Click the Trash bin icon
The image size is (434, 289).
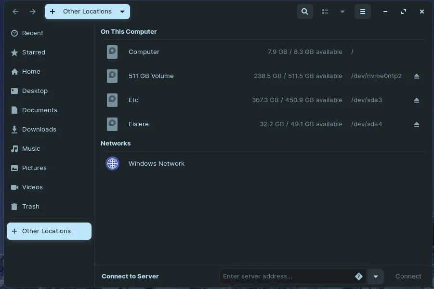click(x=14, y=207)
